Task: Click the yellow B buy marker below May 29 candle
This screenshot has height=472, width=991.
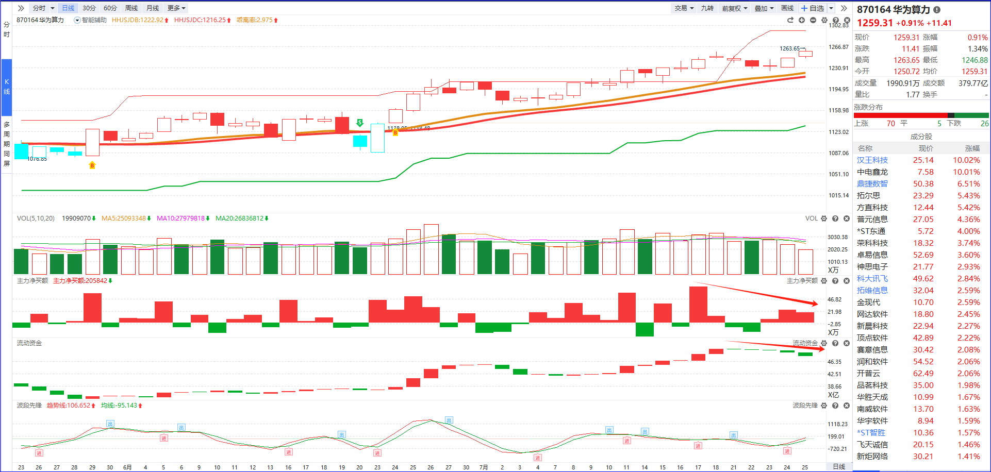Action: tap(92, 165)
